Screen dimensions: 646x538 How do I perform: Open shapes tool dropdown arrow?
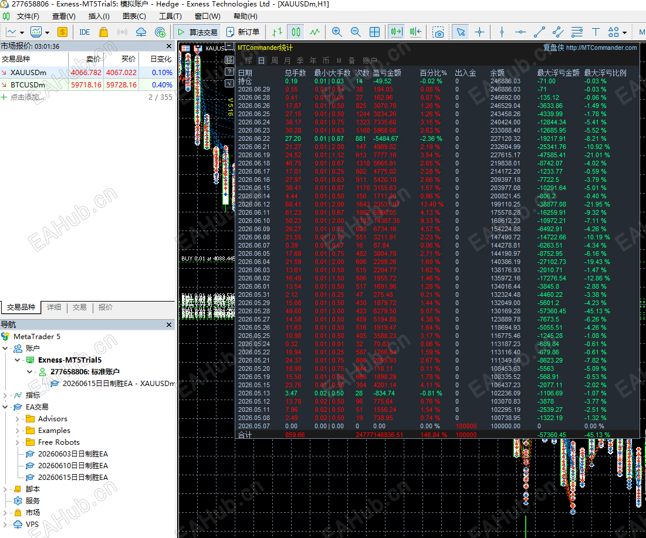tap(624, 32)
